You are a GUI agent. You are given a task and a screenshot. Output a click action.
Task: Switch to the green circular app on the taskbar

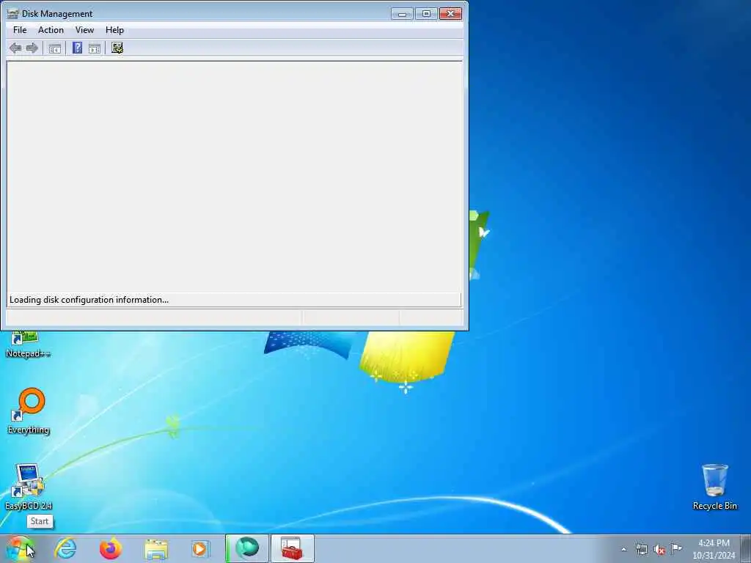[247, 548]
